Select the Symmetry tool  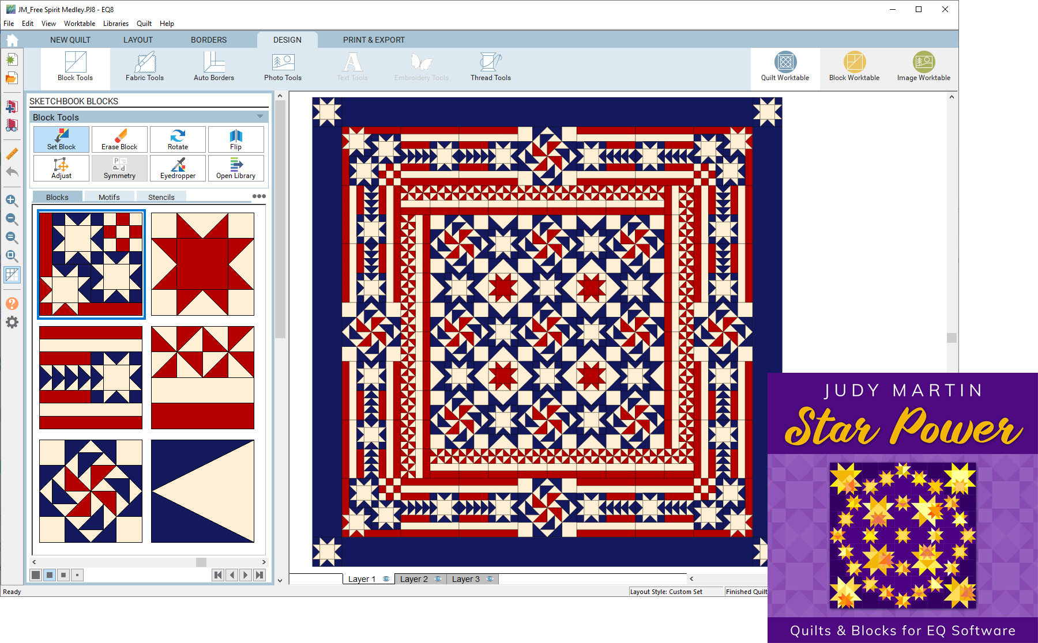(119, 168)
